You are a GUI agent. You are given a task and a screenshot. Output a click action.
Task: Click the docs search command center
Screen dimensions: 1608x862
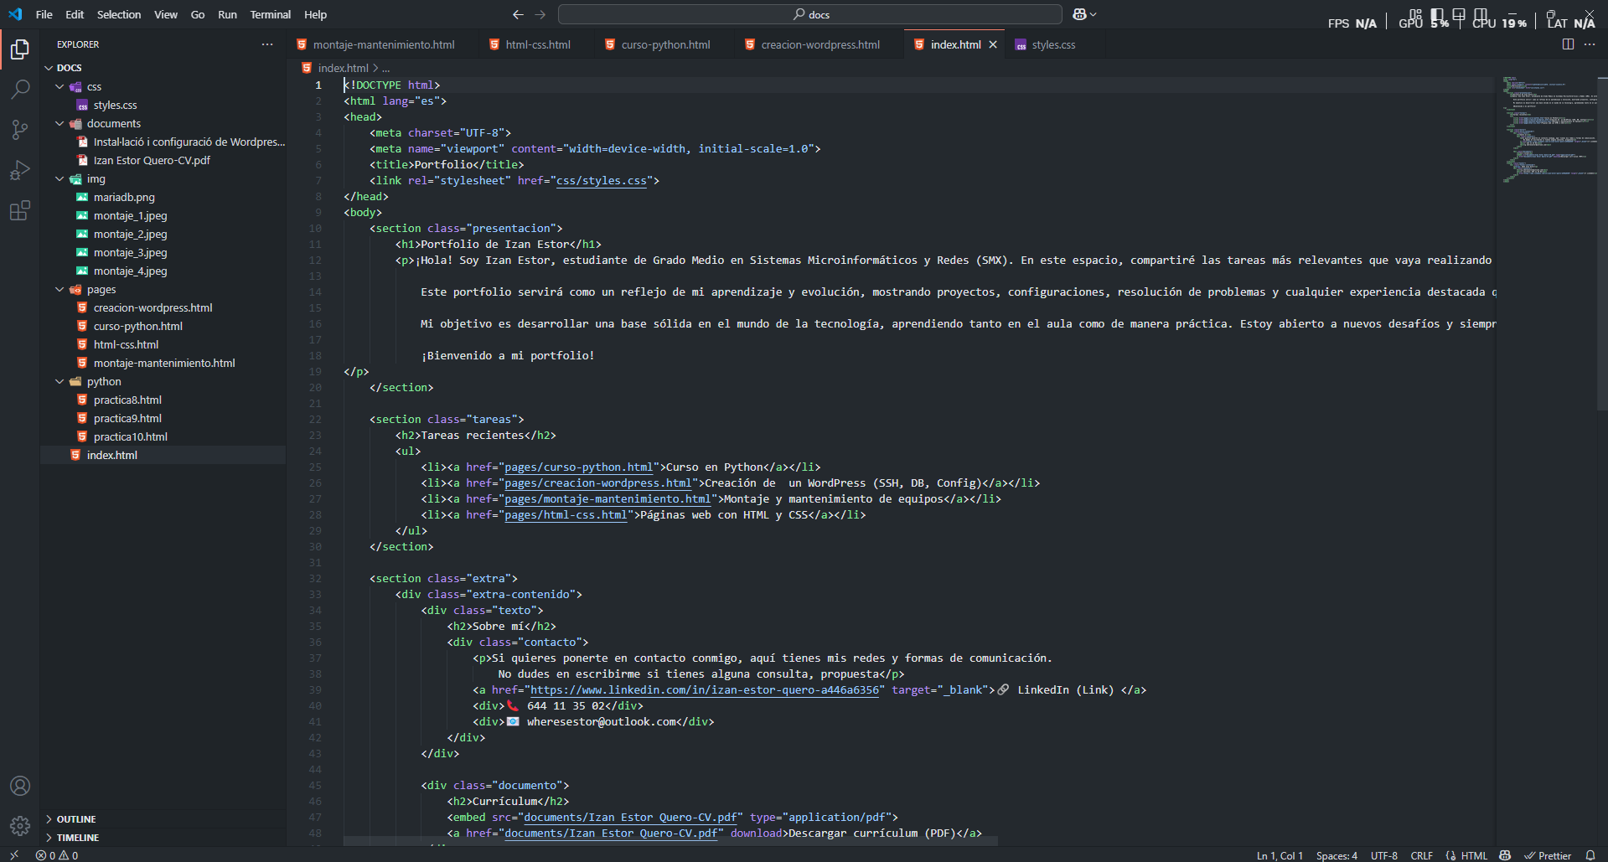(x=810, y=14)
